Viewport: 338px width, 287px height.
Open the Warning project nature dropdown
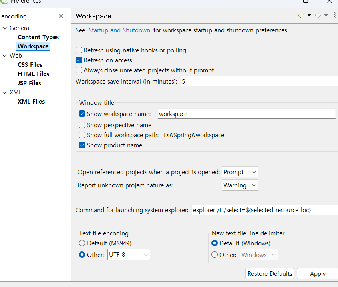(x=240, y=185)
